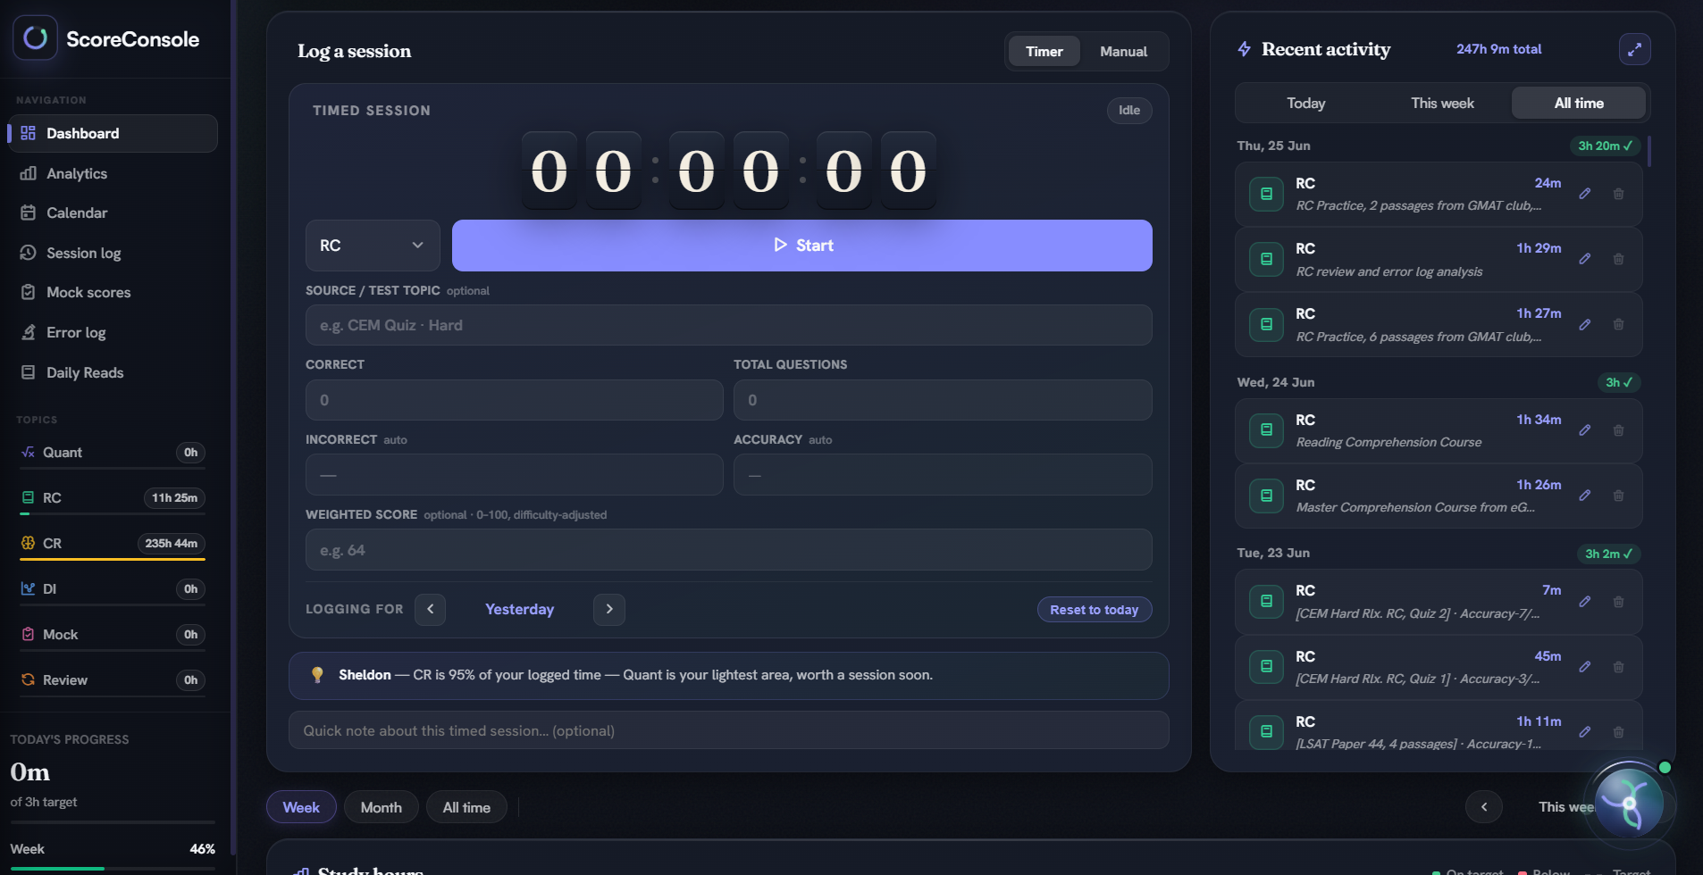1703x875 pixels.
Task: Click the ScoreConsole logo icon
Action: (35, 37)
